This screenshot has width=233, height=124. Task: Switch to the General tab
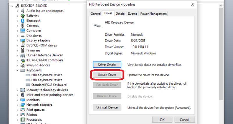96,14
